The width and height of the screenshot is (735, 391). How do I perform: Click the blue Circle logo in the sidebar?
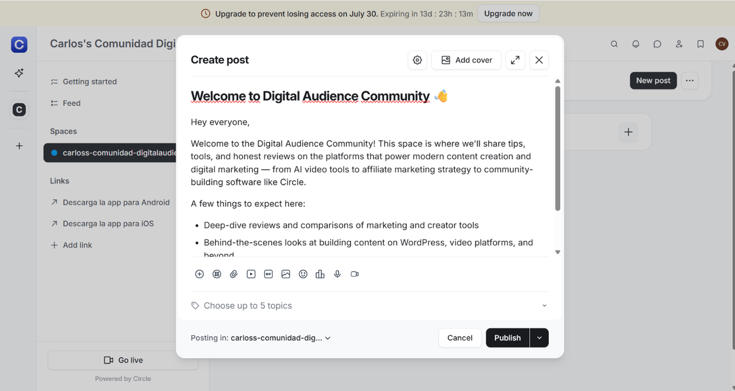click(19, 44)
